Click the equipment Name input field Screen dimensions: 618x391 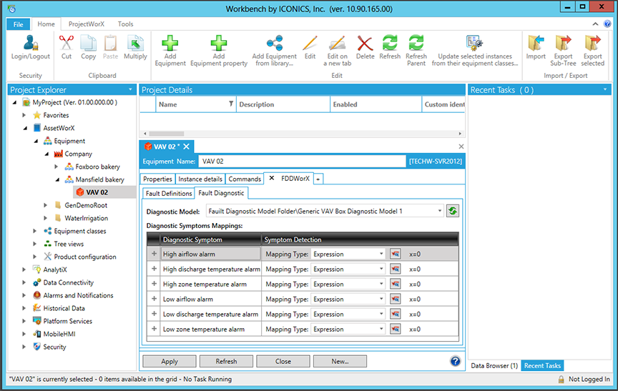301,162
